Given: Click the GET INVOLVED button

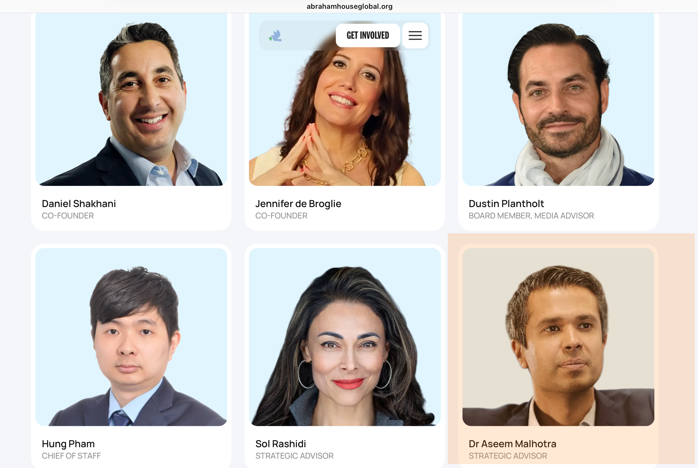Looking at the screenshot, I should (x=368, y=35).
